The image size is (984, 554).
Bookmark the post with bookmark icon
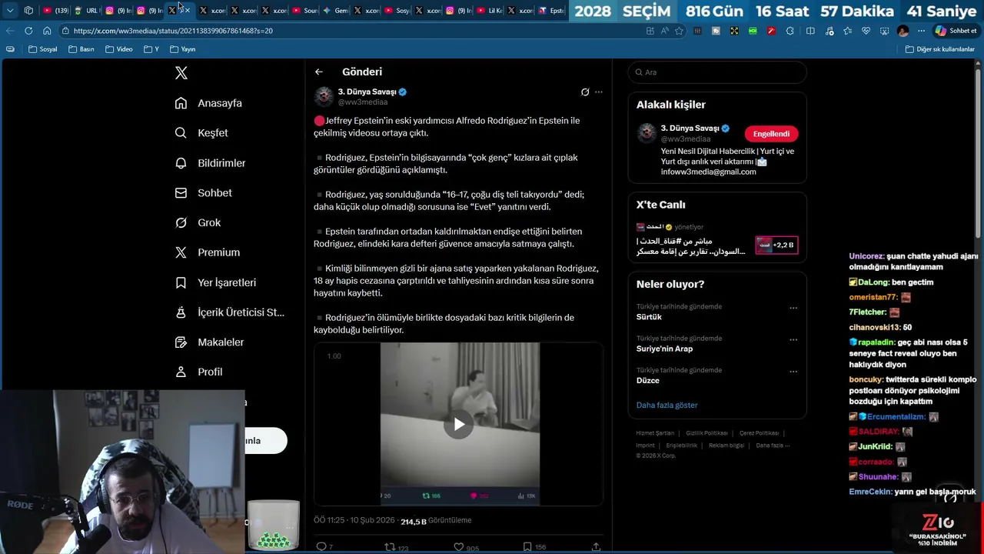point(527,546)
